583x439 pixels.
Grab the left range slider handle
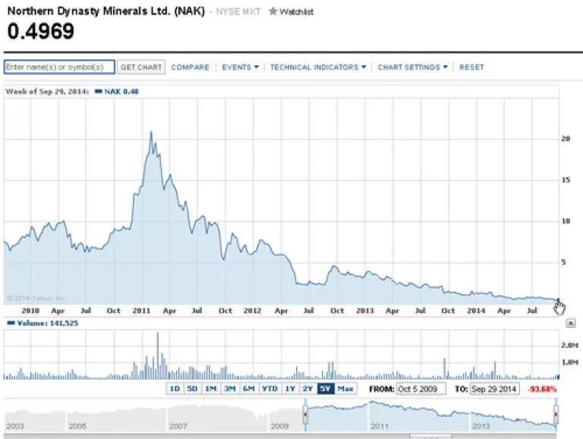click(x=305, y=415)
